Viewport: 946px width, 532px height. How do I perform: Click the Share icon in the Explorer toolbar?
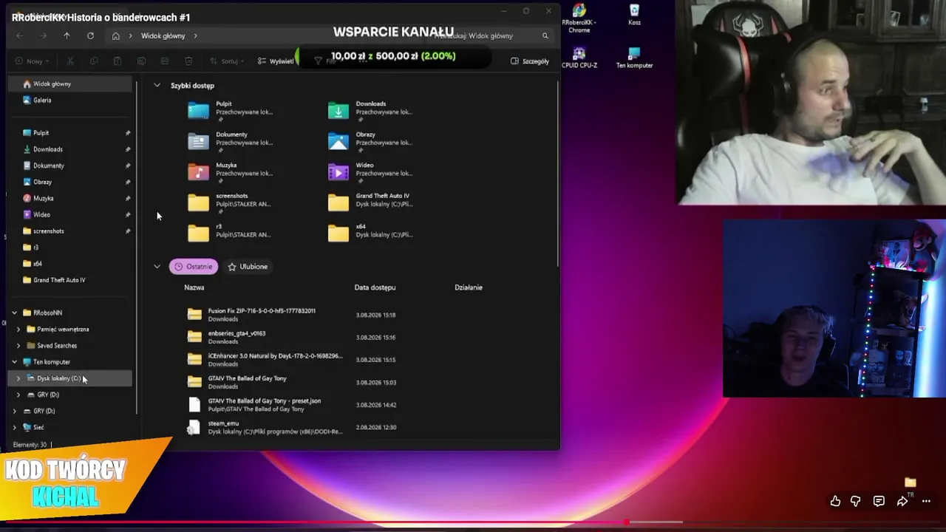click(x=165, y=61)
